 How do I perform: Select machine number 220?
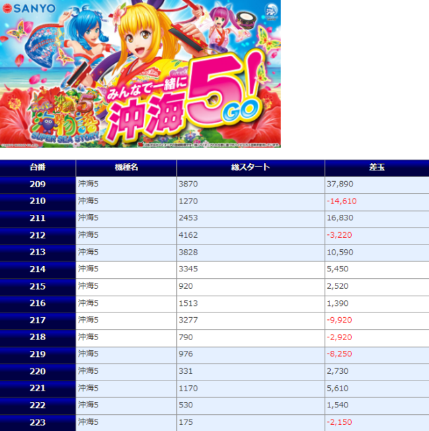click(x=38, y=371)
